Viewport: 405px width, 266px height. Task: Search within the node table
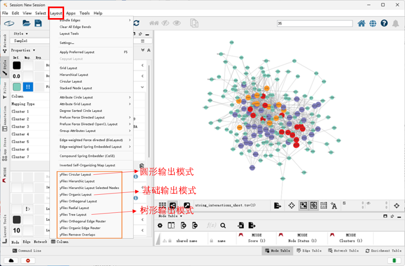223,225
